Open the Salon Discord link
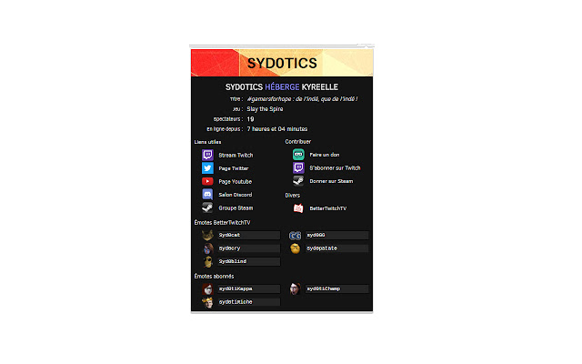Image resolution: width=582 pixels, height=364 pixels. tap(235, 195)
